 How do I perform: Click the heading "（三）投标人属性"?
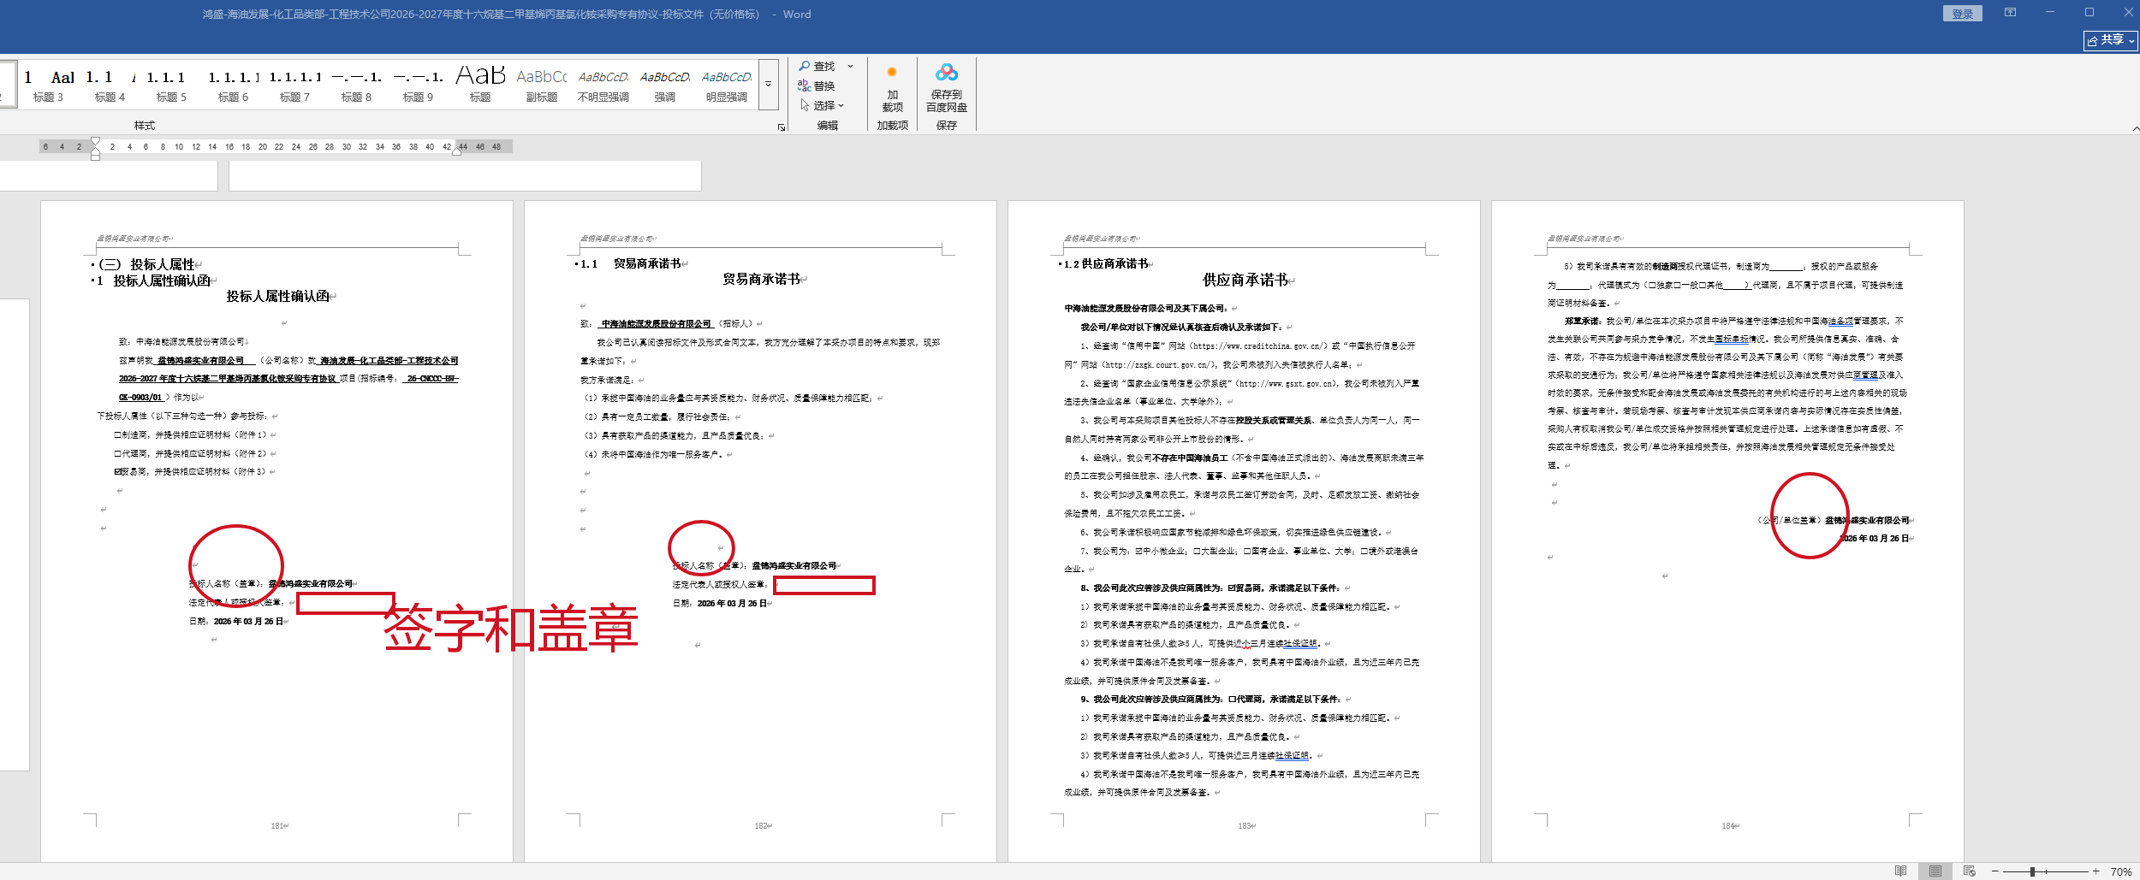(146, 264)
